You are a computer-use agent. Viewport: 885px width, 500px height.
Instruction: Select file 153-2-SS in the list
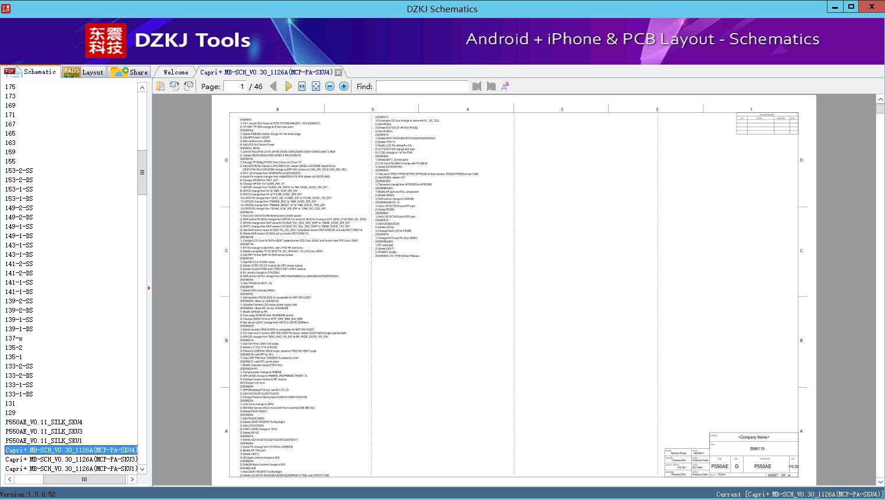click(x=19, y=171)
